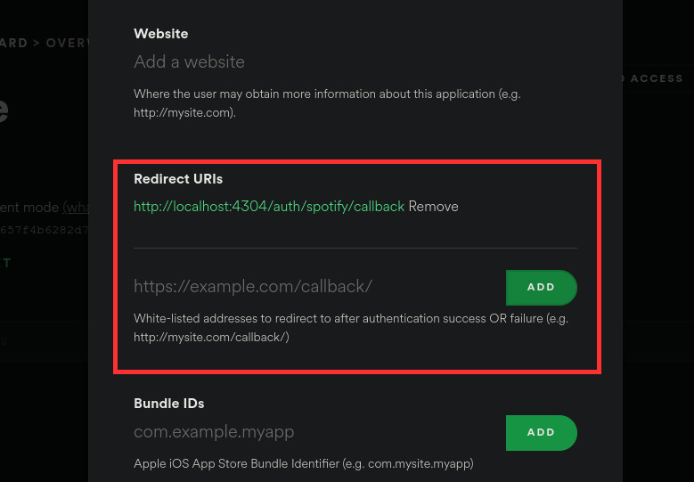Click the http://mysite.com/callback/ example text
The image size is (694, 482).
pyautogui.click(x=211, y=338)
